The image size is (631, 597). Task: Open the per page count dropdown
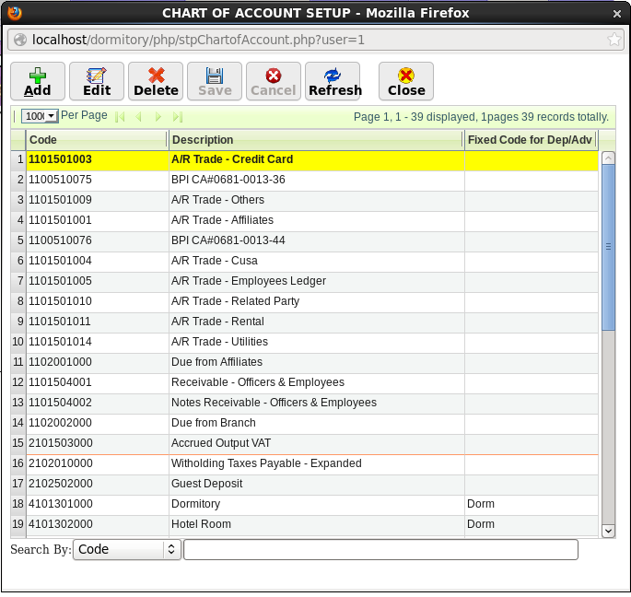pos(40,116)
